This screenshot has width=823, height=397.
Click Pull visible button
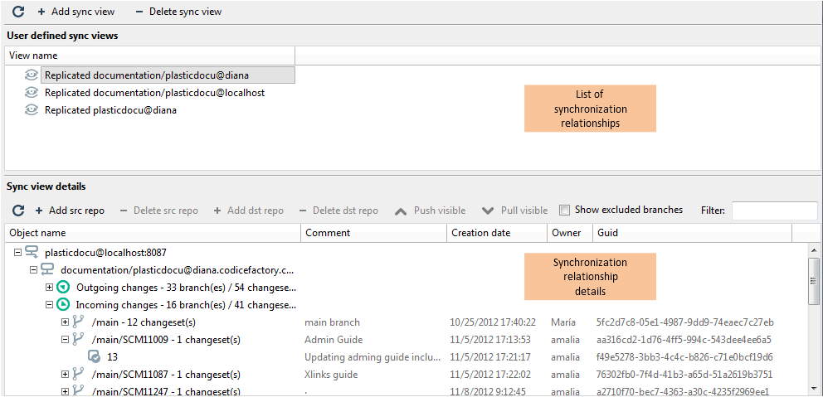point(515,211)
